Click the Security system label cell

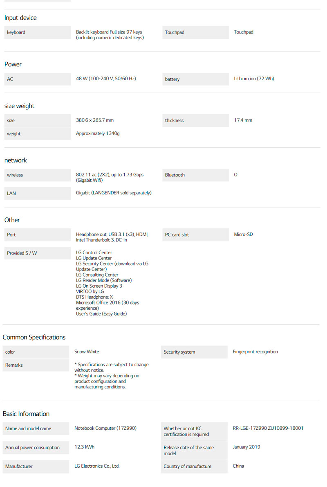tap(194, 352)
